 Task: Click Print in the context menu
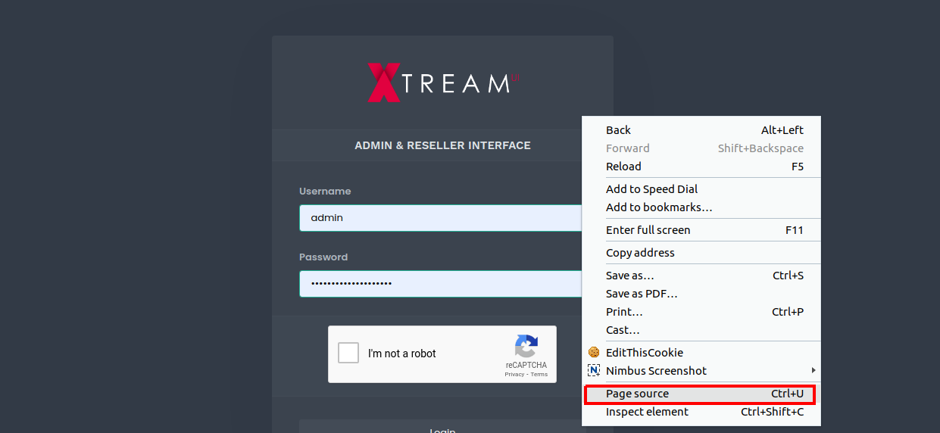(624, 312)
